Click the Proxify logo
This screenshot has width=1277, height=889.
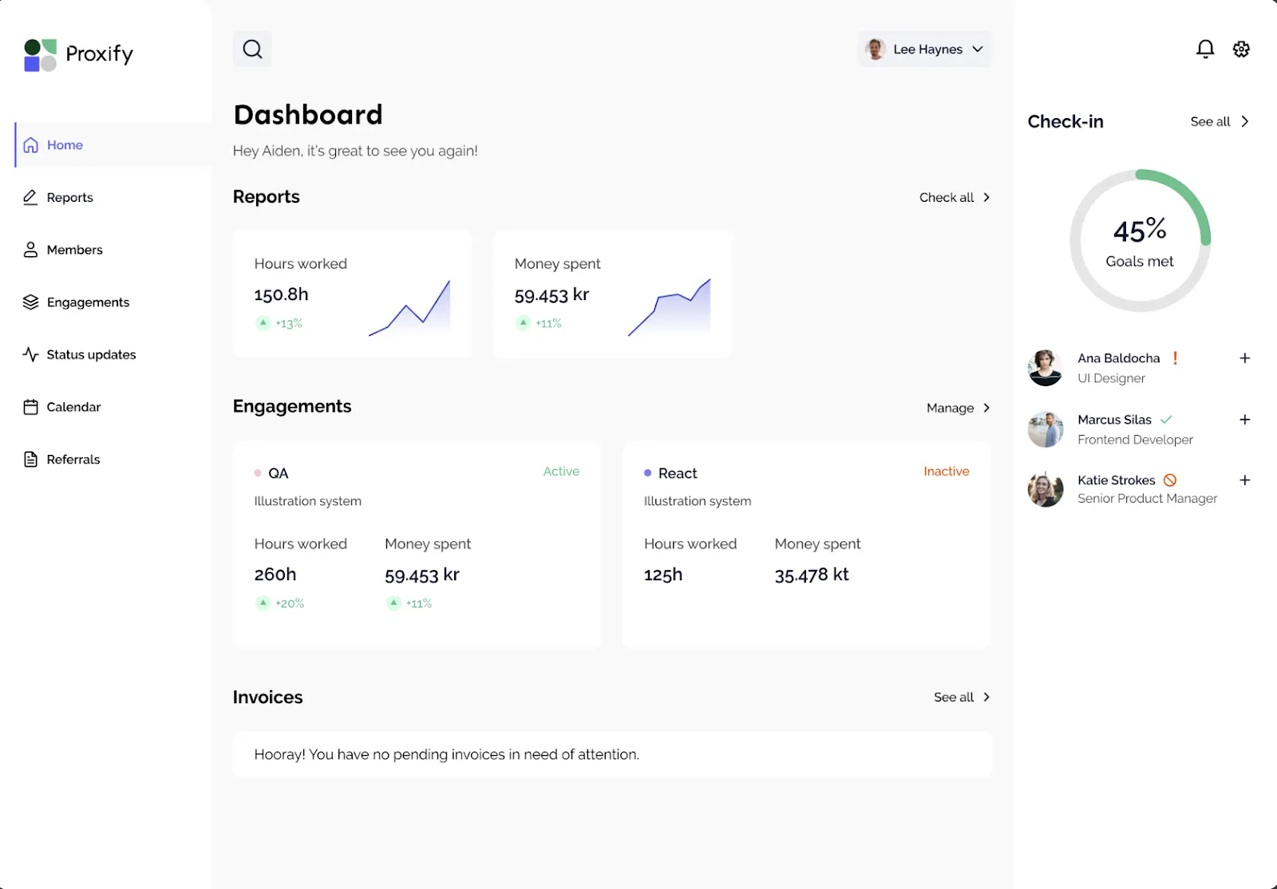coord(77,54)
